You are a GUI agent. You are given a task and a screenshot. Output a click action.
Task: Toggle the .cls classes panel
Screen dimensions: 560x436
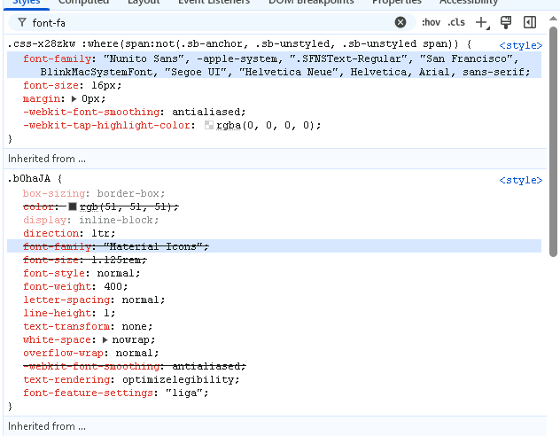456,22
